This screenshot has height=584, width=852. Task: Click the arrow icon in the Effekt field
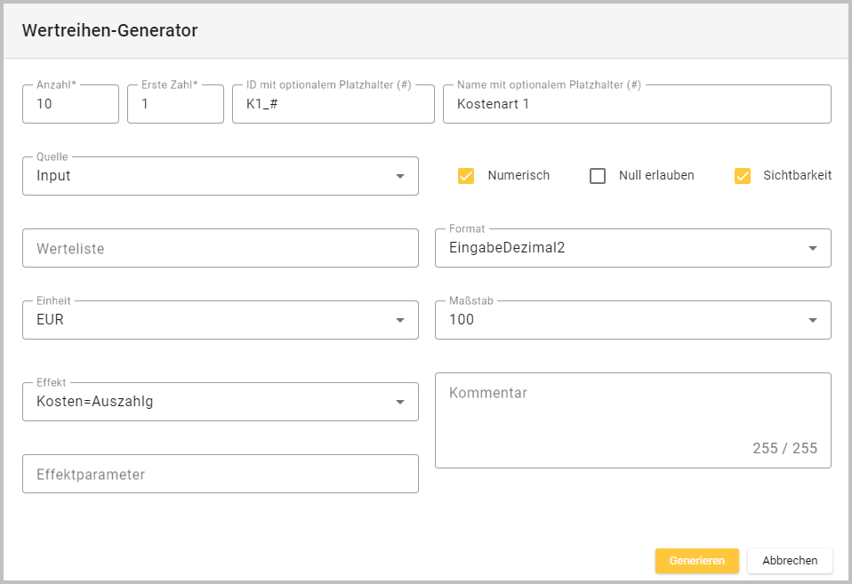[399, 402]
